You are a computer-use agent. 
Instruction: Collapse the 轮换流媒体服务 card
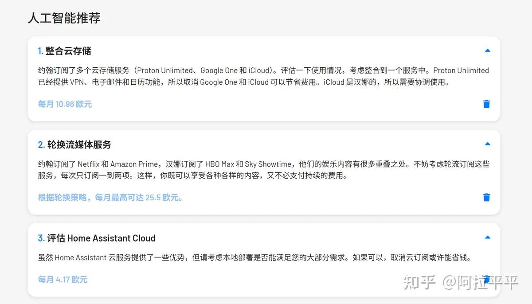click(488, 144)
